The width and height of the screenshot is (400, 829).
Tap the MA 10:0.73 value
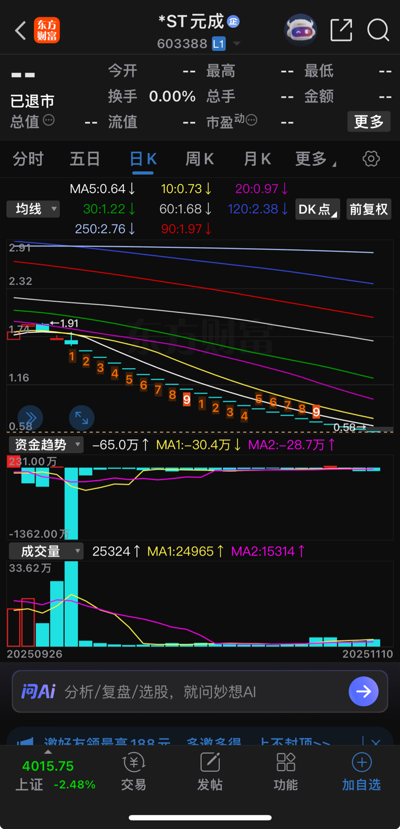(186, 189)
